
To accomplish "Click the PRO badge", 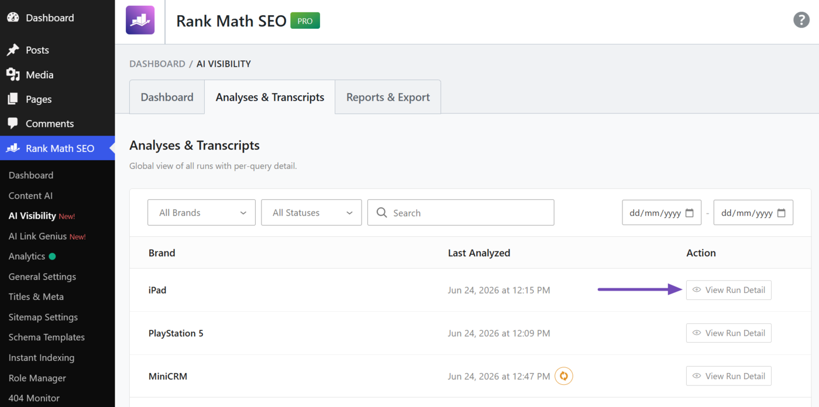I will coord(305,21).
